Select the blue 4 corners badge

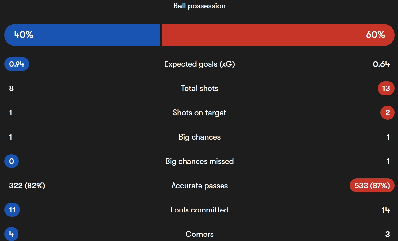pyautogui.click(x=11, y=234)
